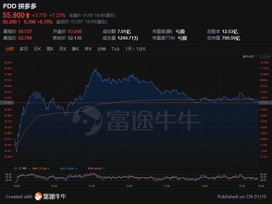Open RSI indicator settings gear icon

coord(16,168)
